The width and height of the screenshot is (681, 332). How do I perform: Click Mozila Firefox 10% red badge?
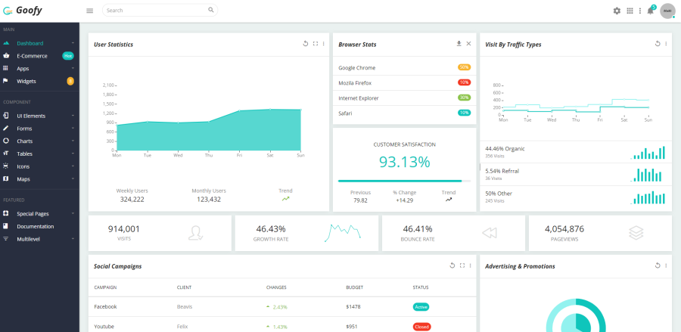[x=465, y=82]
